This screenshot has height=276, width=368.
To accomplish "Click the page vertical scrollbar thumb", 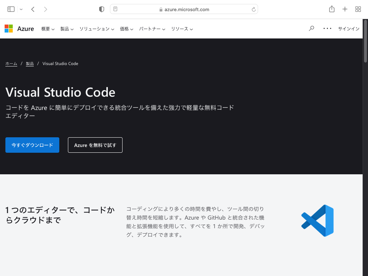I will pyautogui.click(x=365, y=41).
